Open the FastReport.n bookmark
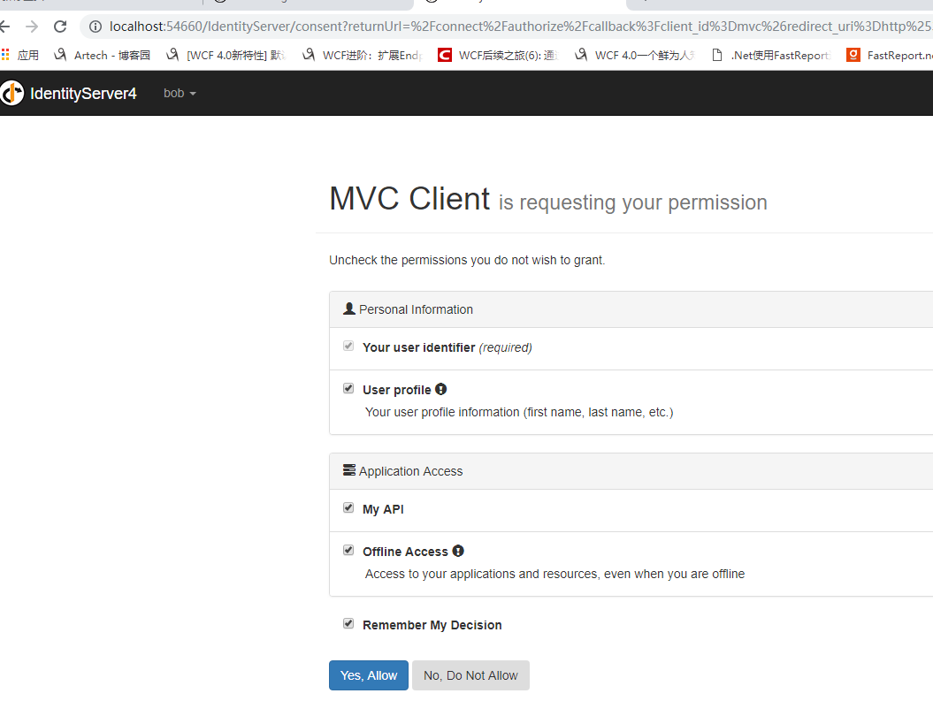The height and width of the screenshot is (701, 933). (x=890, y=56)
